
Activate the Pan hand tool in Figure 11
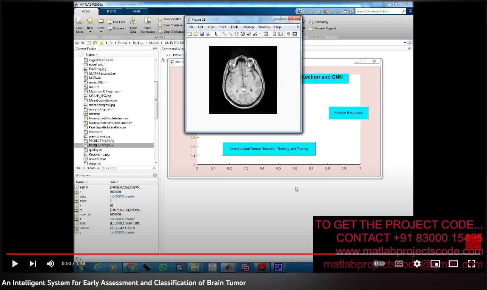pos(236,34)
